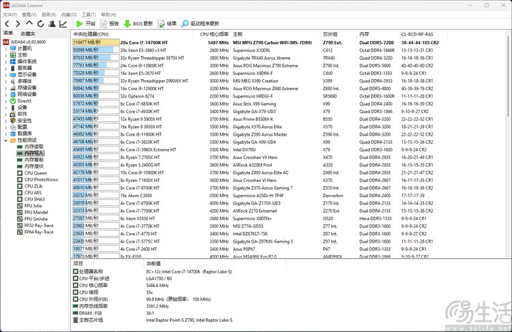The image size is (512, 332).
Task: Collapse the 性能测试 tree node
Action: click(x=5, y=140)
